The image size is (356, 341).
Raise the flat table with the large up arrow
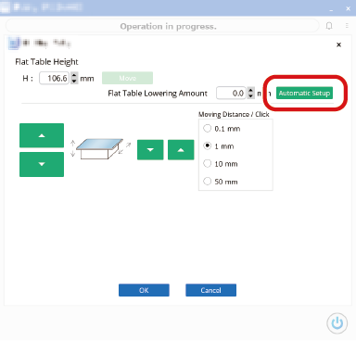[x=42, y=135]
